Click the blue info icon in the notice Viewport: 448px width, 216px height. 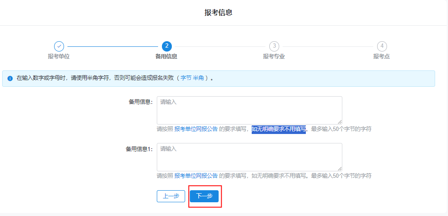pyautogui.click(x=10, y=78)
